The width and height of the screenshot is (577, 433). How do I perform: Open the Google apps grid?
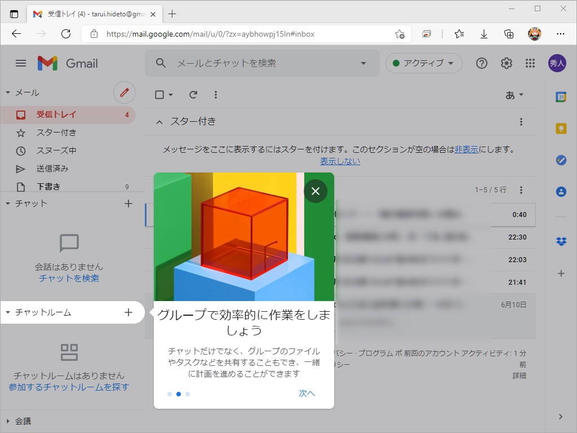530,63
